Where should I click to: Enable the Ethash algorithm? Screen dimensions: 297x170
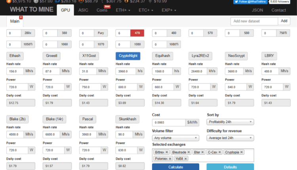(15, 56)
